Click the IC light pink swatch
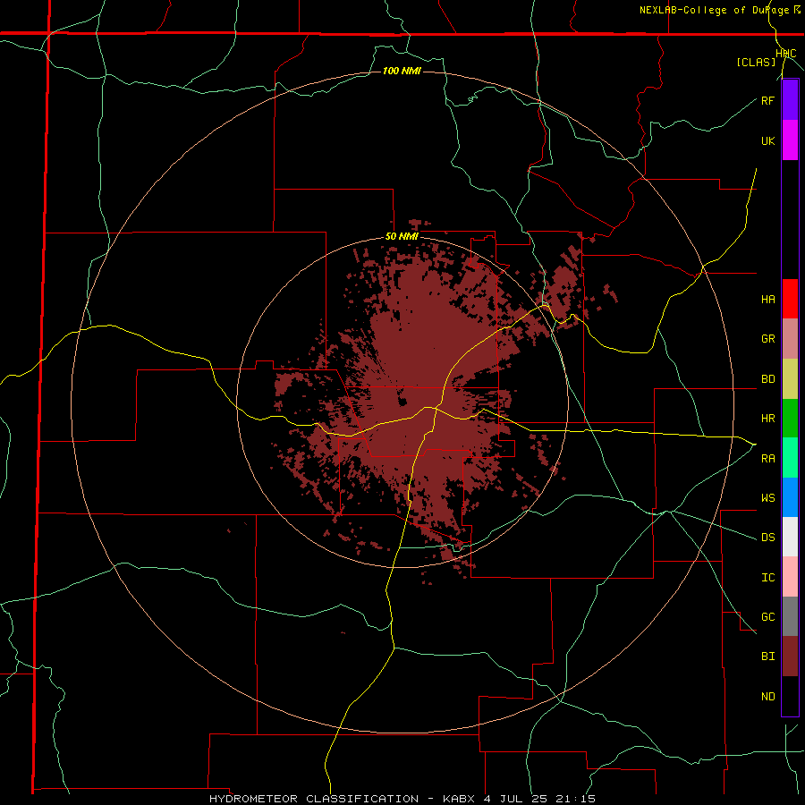The image size is (805, 805). (x=790, y=577)
